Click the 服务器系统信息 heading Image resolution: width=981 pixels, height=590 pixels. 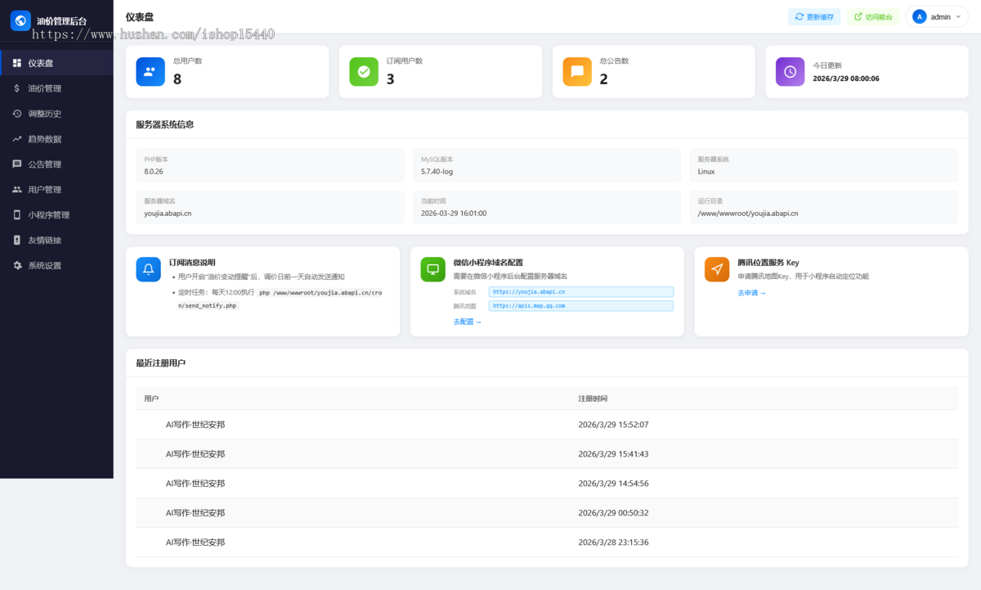165,124
